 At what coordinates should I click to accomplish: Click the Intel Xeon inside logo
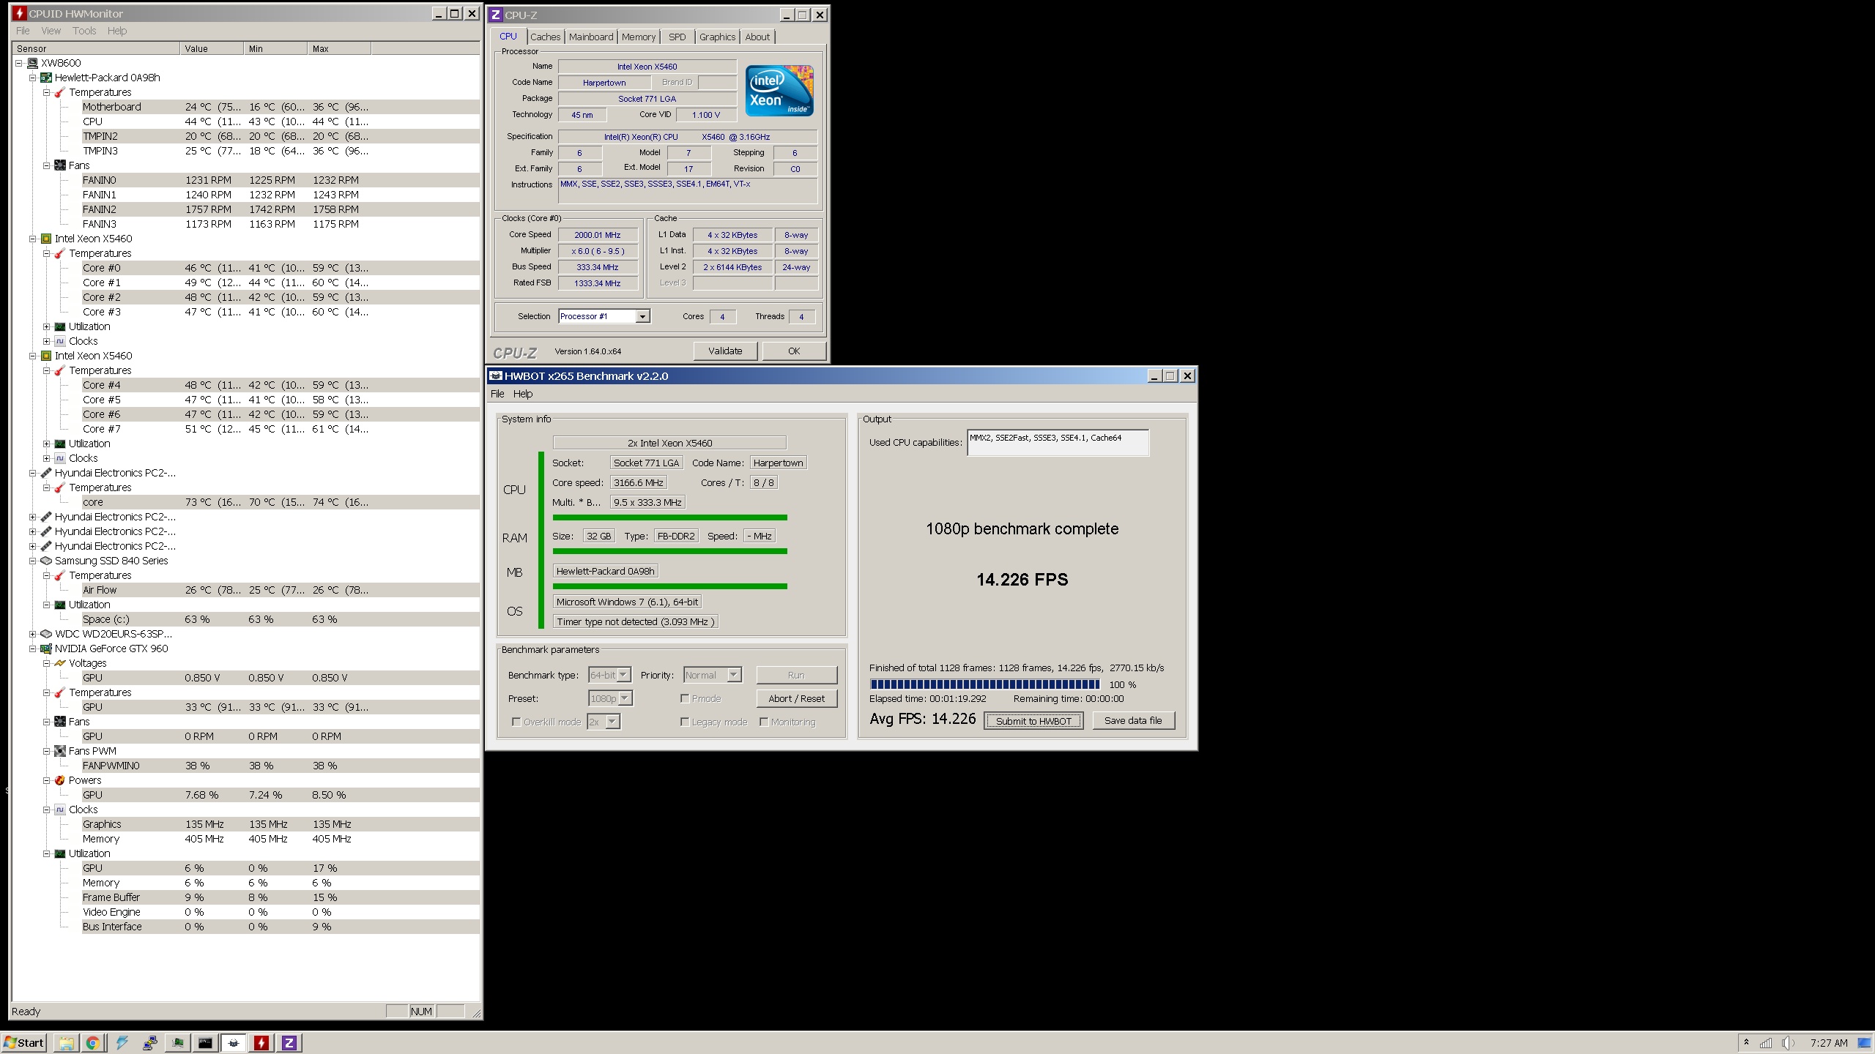coord(779,91)
